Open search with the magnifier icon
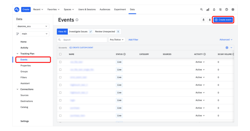This screenshot has height=131, width=250. pos(202,9)
